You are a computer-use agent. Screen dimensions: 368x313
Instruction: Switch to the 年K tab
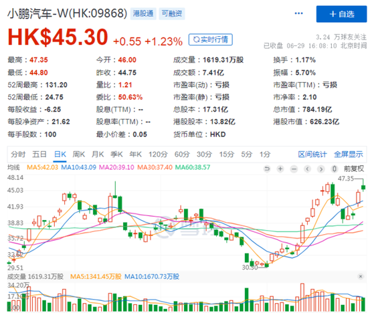(135, 154)
